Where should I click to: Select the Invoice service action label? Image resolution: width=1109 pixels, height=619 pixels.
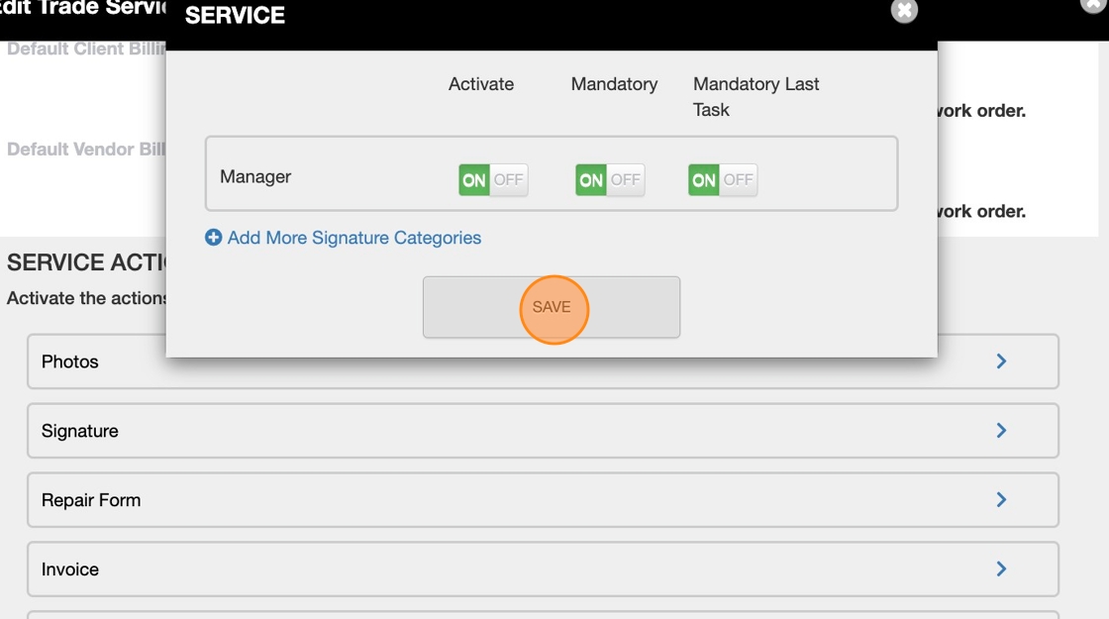[x=70, y=569]
